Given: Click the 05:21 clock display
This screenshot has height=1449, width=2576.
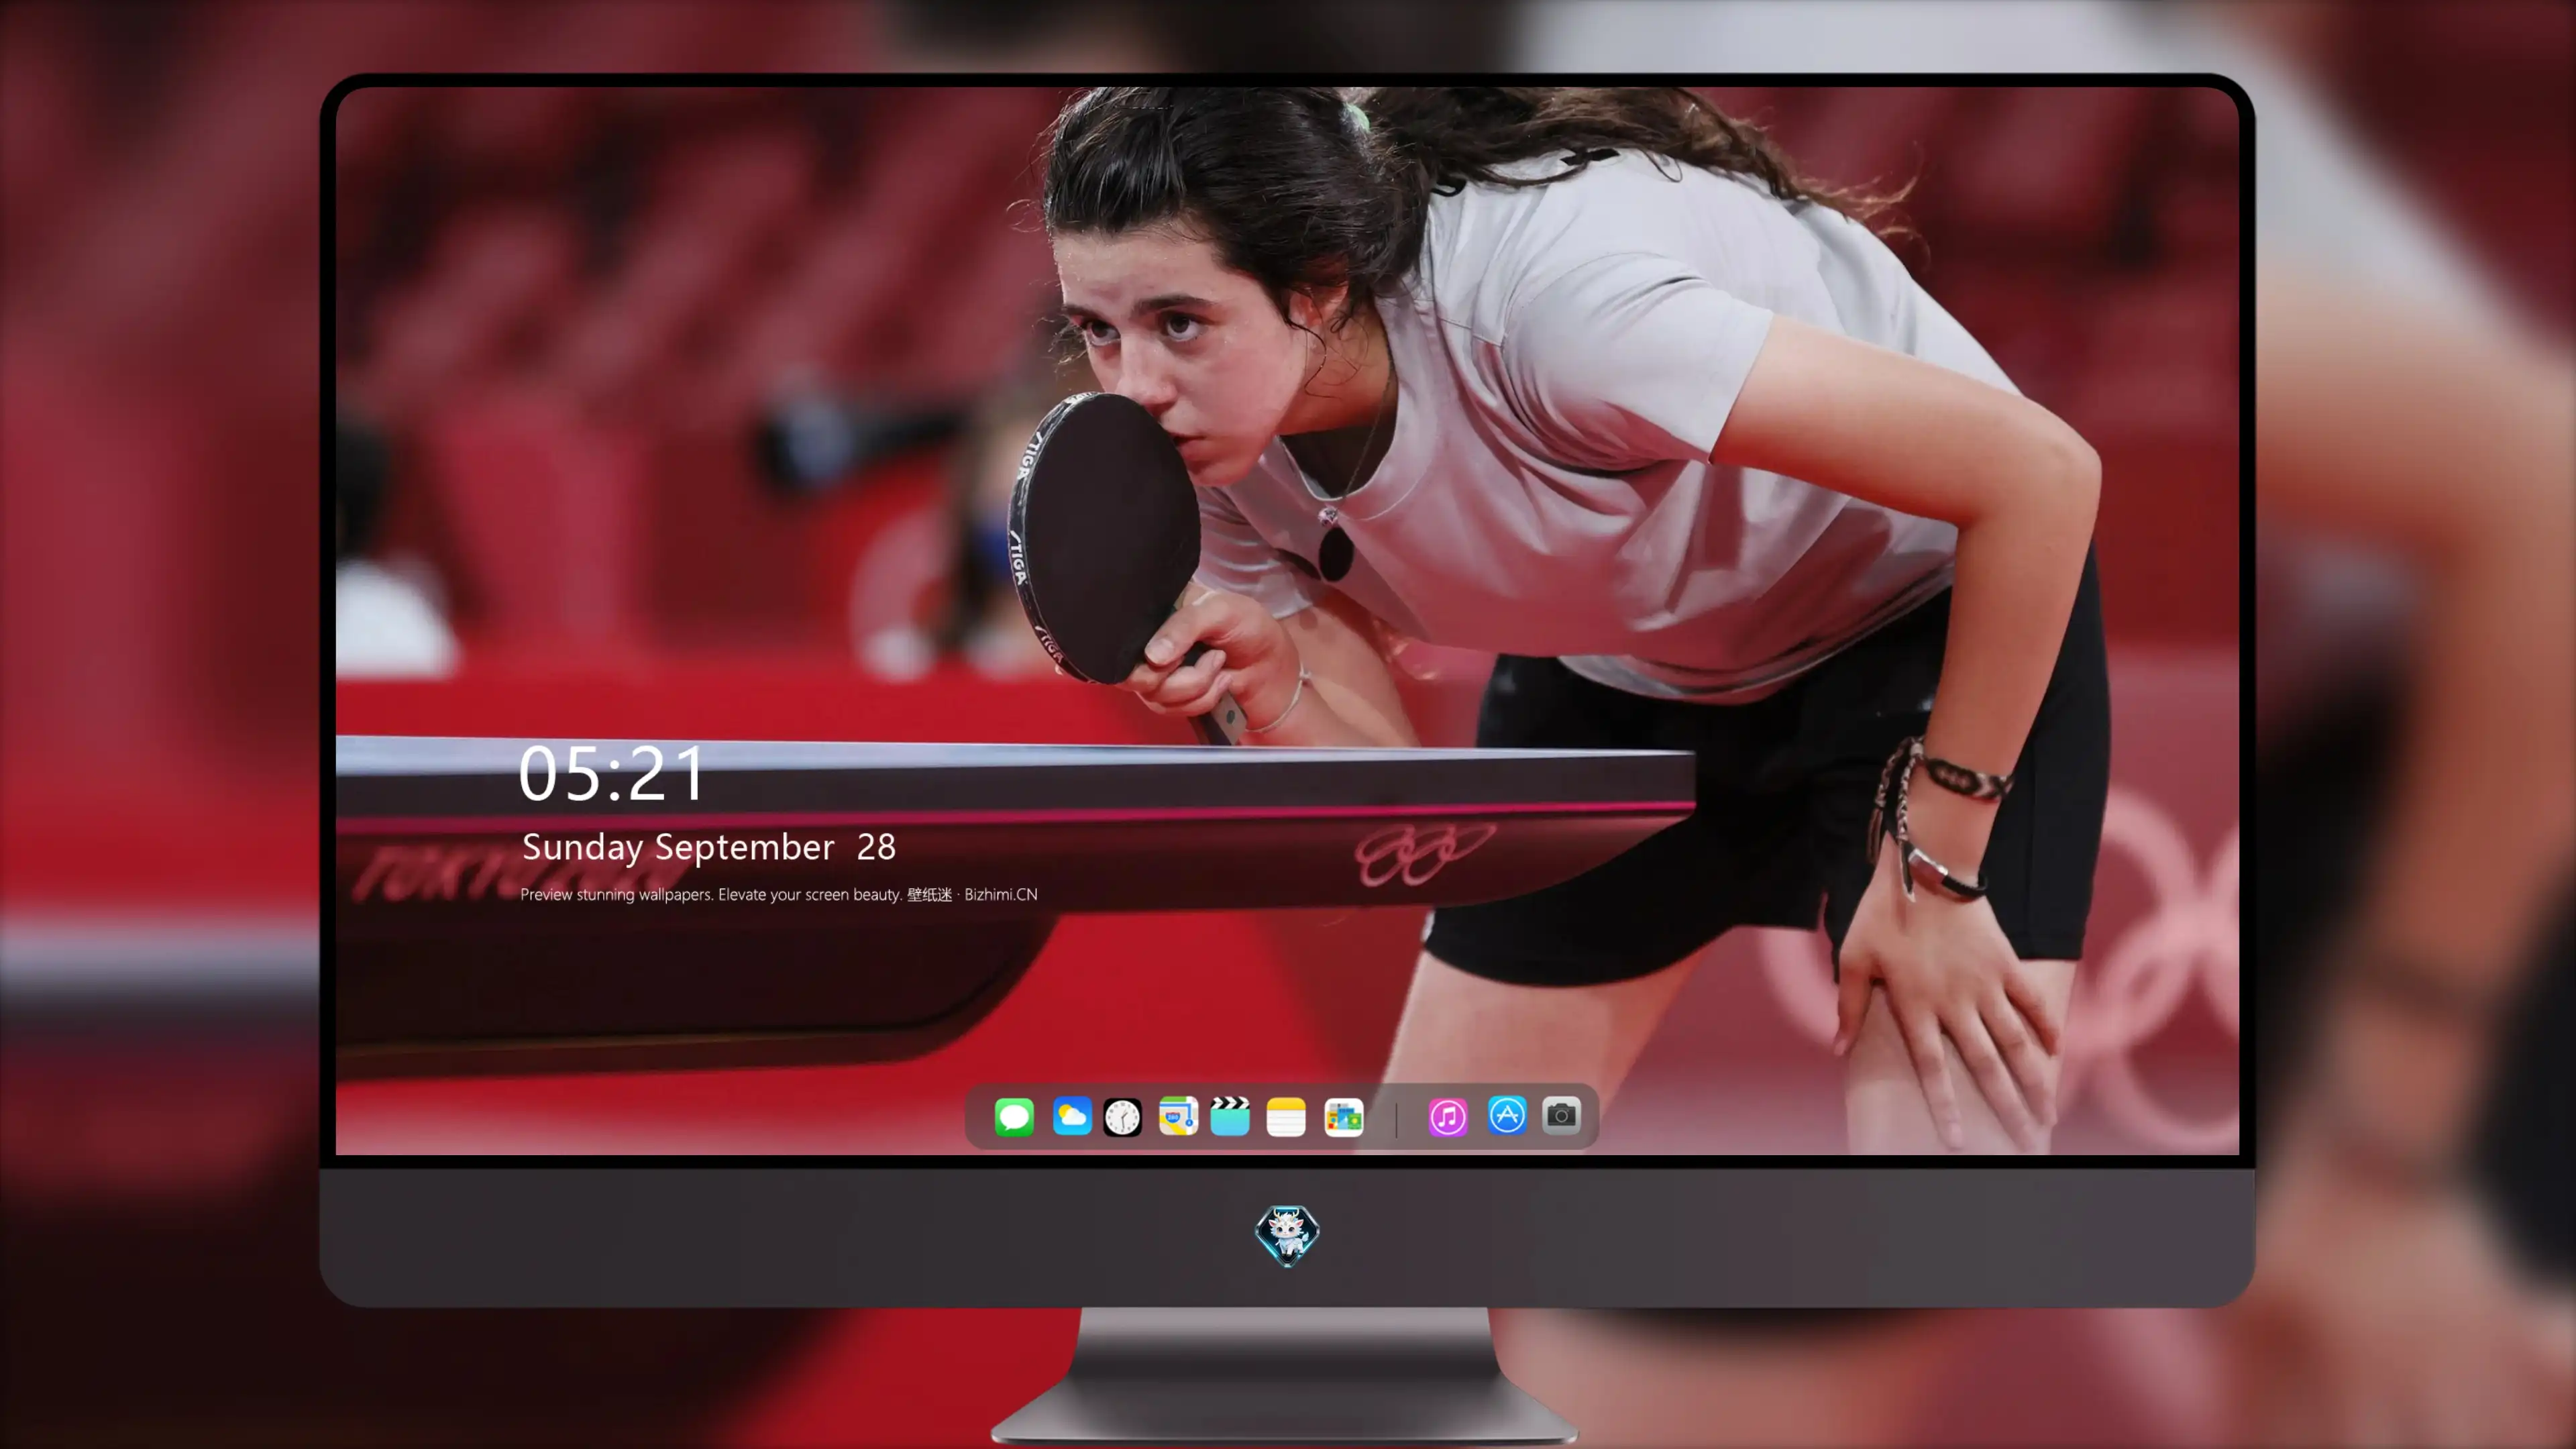Looking at the screenshot, I should (x=611, y=773).
